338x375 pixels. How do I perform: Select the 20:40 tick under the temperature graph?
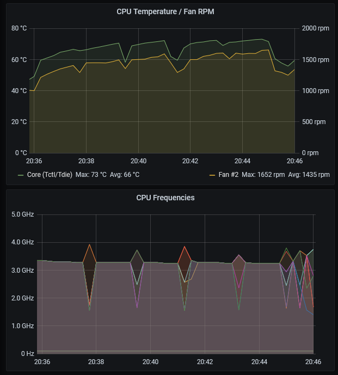pos(139,161)
